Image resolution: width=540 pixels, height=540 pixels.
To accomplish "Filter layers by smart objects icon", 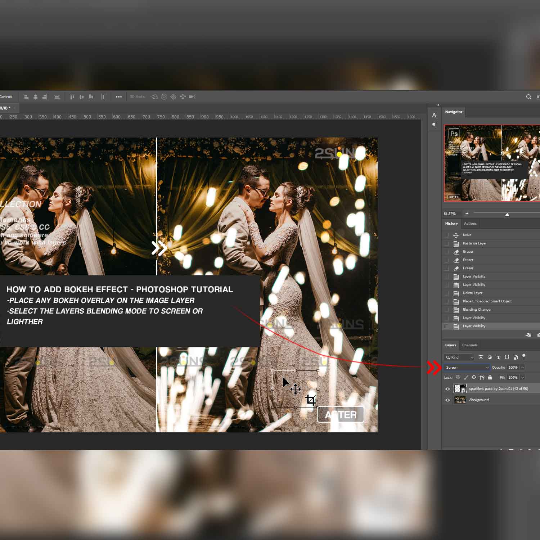I will [x=516, y=357].
